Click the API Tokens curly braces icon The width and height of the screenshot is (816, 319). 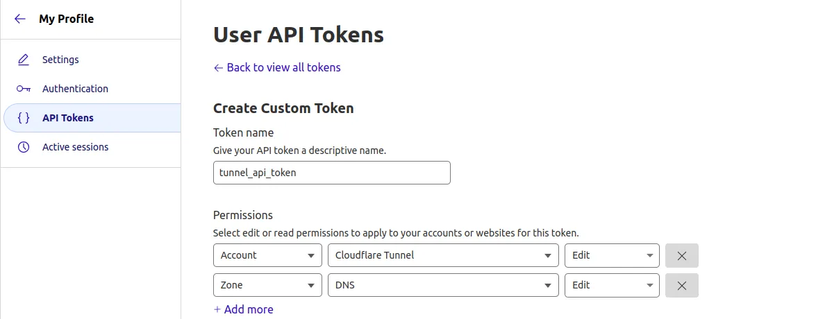click(24, 118)
